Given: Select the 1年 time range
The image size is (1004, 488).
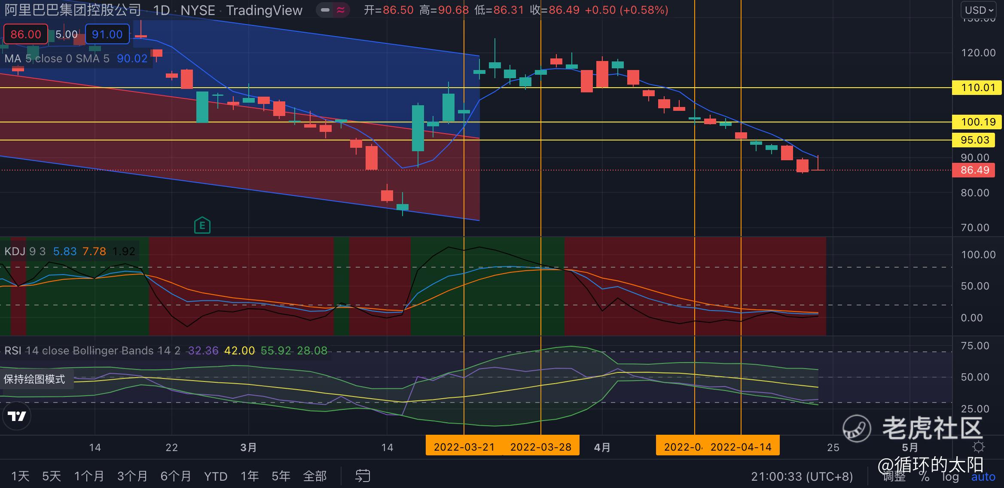Looking at the screenshot, I should coord(250,476).
